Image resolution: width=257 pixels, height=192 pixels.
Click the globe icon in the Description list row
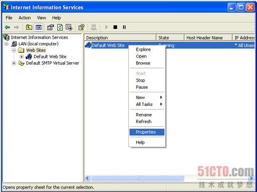click(x=88, y=45)
